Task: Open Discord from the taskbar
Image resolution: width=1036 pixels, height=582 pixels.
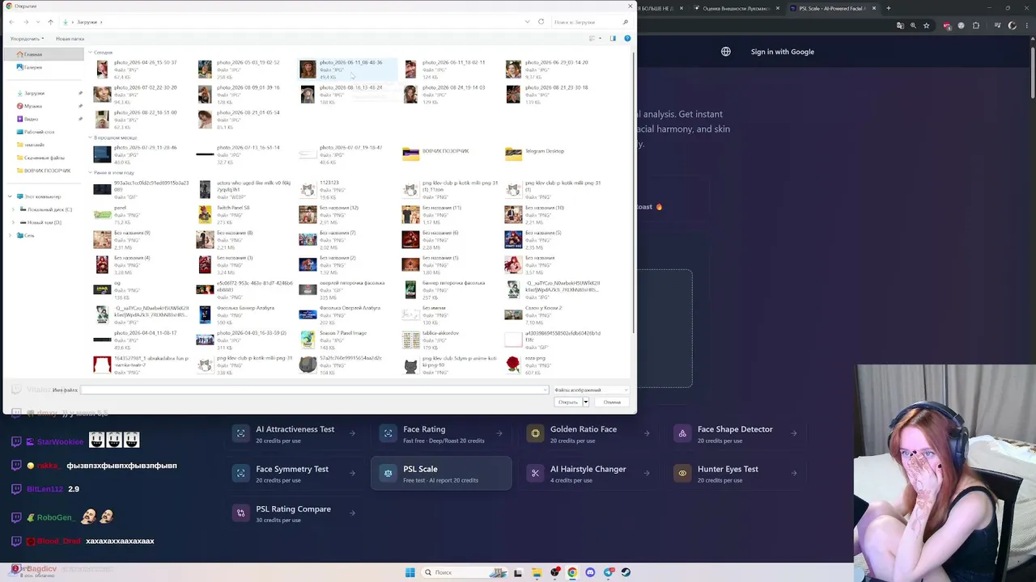Action: [x=590, y=572]
